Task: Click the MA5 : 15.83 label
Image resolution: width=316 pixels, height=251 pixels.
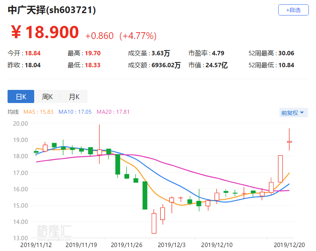Action: point(38,112)
